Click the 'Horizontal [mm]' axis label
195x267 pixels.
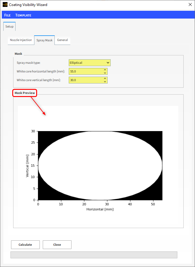click(x=100, y=209)
